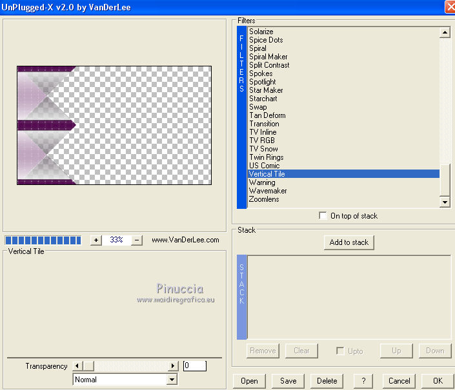
Task: Zoom out preview with minus button
Action: [137, 240]
